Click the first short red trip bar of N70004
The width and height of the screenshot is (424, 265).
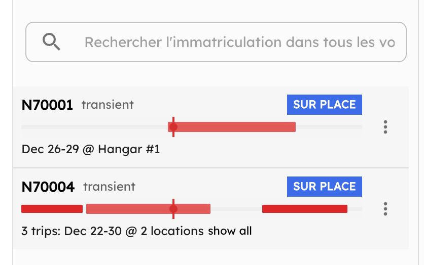point(52,209)
